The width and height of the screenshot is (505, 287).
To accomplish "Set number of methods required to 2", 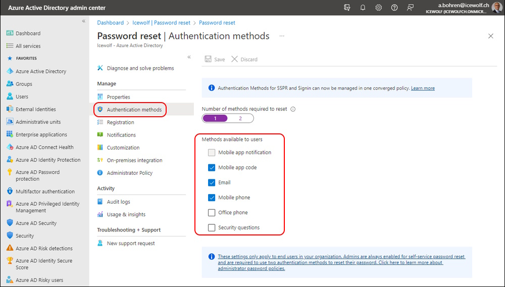I will pos(240,119).
